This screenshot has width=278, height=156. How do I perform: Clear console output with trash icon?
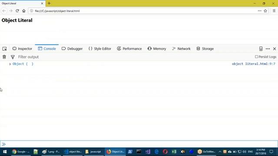click(4, 57)
